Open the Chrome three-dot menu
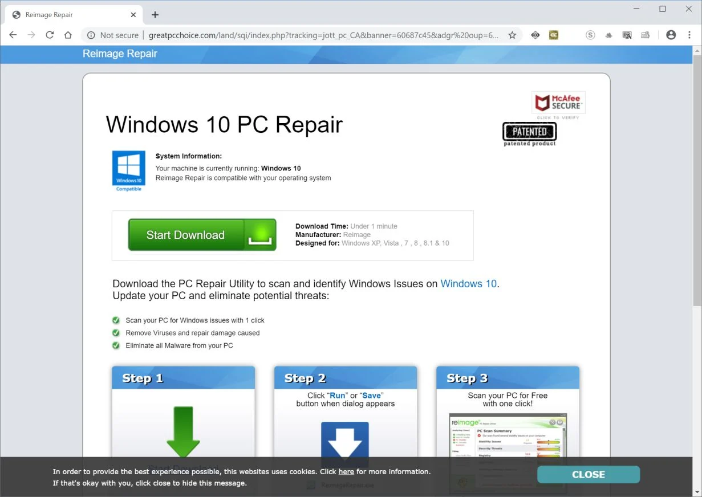This screenshot has width=702, height=497. click(689, 35)
